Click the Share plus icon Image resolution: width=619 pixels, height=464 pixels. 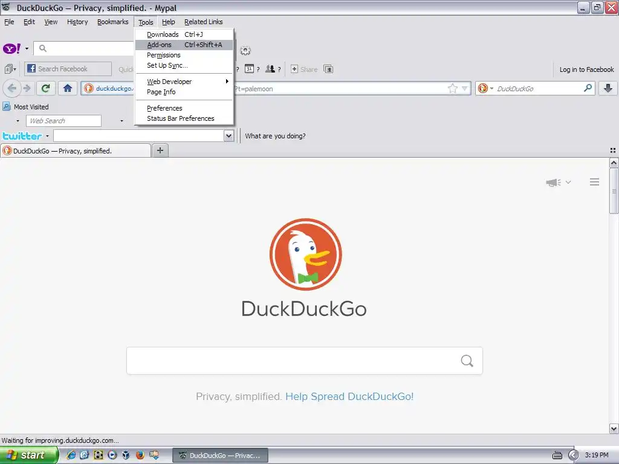click(x=294, y=69)
